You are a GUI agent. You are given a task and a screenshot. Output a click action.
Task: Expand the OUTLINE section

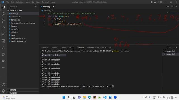(13, 90)
